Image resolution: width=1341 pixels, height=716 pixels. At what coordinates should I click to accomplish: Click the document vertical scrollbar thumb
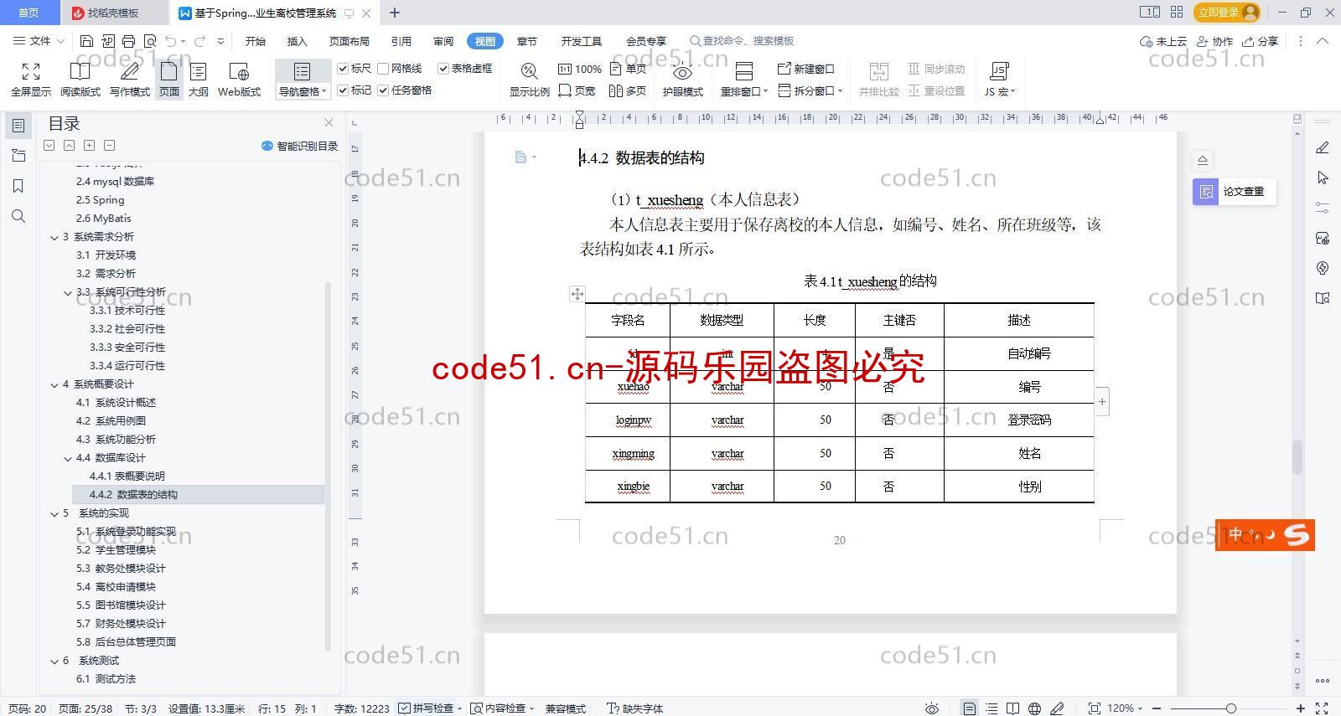pos(1297,457)
